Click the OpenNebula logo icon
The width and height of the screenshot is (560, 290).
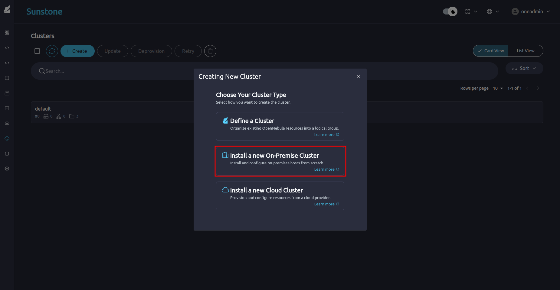pos(7,10)
